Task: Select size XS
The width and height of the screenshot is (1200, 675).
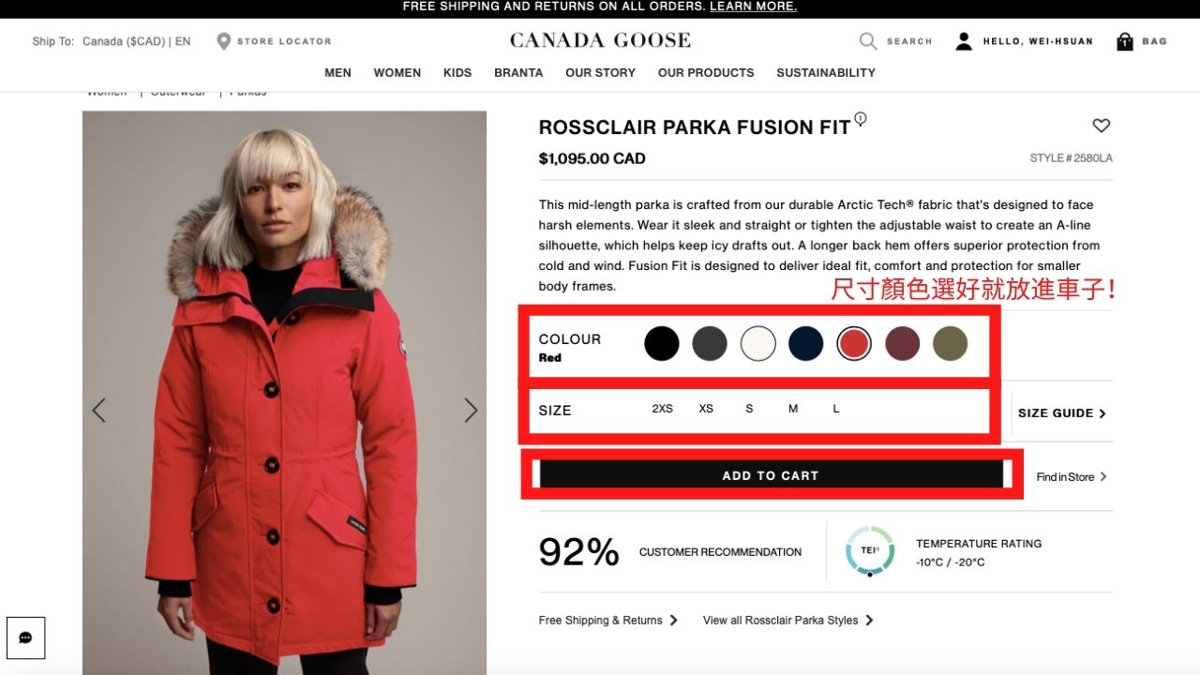Action: click(x=706, y=409)
